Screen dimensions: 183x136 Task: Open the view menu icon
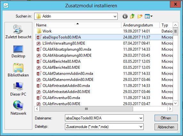148,16
